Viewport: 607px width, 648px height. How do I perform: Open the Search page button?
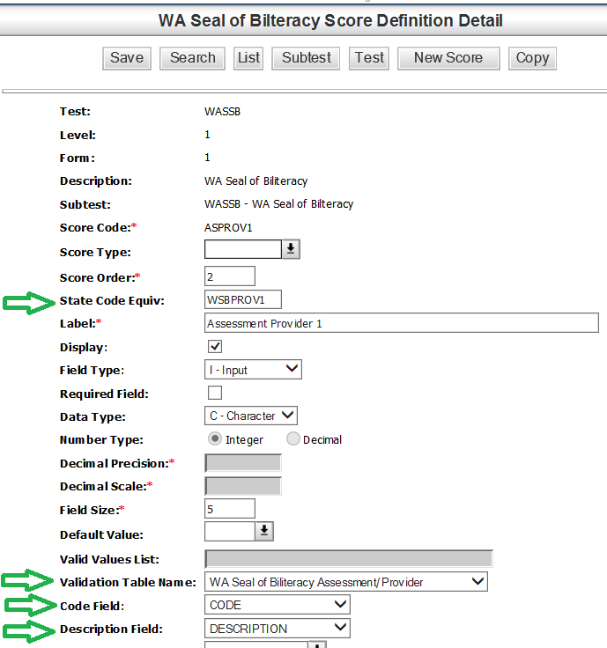click(x=192, y=58)
